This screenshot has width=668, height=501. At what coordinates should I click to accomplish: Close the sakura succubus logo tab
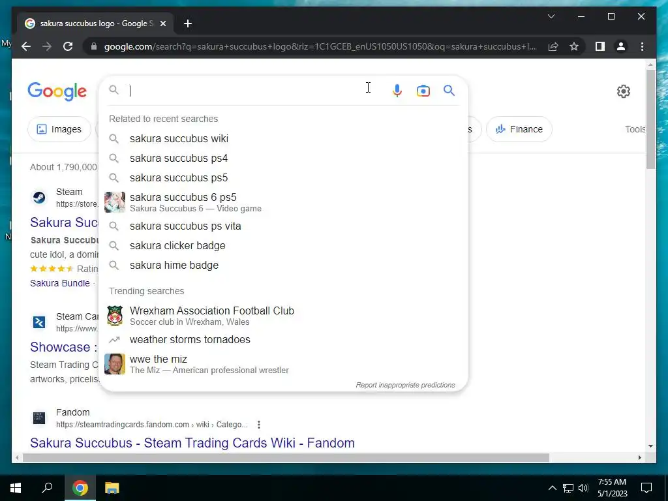pyautogui.click(x=162, y=23)
